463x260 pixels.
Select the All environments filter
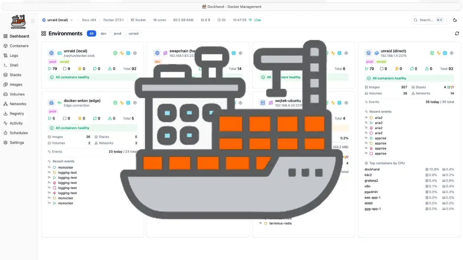[92, 34]
